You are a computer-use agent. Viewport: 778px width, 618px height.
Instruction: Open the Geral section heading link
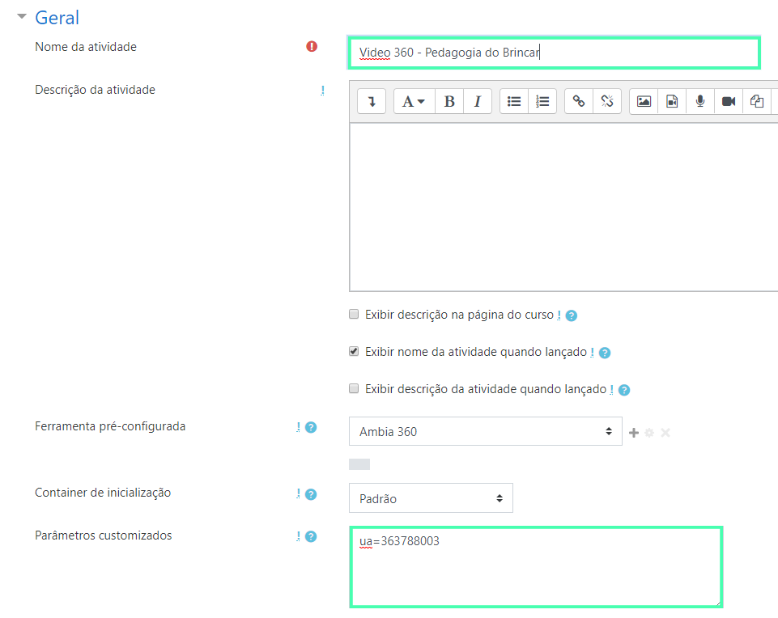57,18
